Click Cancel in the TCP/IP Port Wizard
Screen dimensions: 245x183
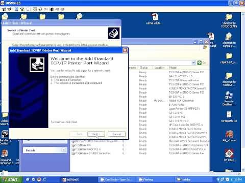[117, 134]
